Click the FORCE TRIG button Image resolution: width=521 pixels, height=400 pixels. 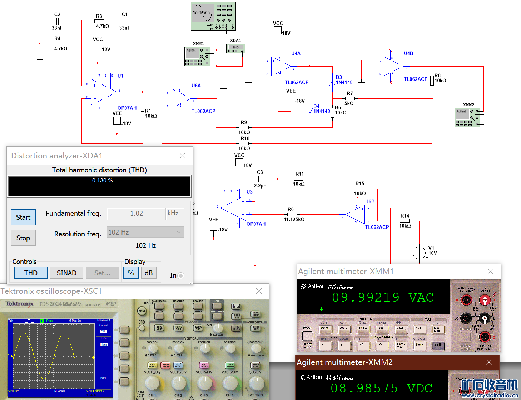(178, 327)
